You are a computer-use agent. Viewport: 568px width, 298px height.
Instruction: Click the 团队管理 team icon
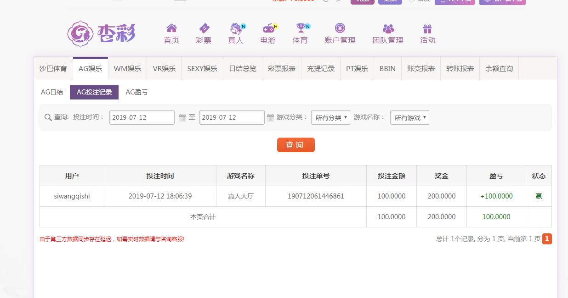tap(388, 28)
